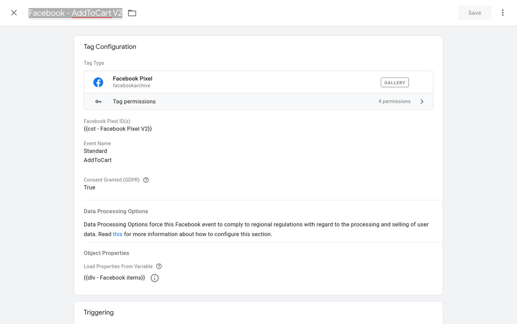
Task: Click the 'AddToCart' event value
Action: 98,160
